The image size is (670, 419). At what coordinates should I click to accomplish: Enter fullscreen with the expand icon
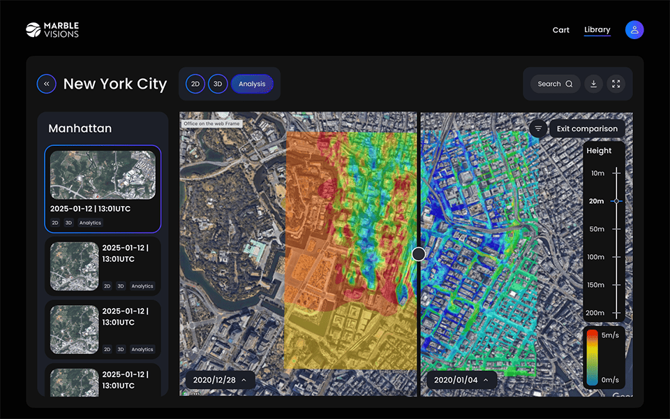[616, 84]
